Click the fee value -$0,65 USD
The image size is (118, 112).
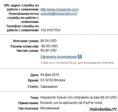49,46
